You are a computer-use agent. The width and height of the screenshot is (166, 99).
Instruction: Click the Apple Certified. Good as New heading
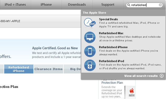click(55, 48)
